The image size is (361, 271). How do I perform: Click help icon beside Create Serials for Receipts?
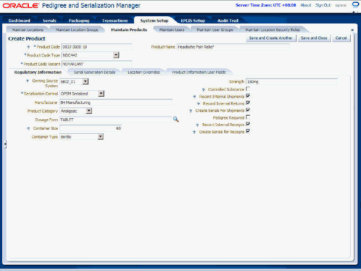[194, 132]
